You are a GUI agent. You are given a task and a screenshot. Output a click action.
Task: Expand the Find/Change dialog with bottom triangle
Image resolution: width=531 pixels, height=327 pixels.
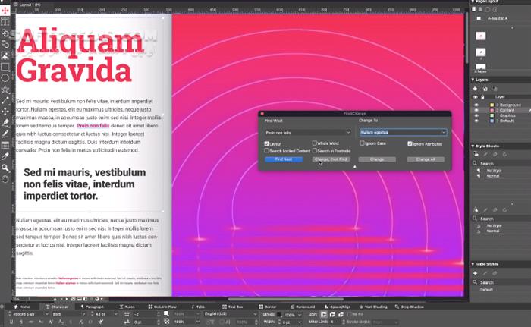(354, 167)
